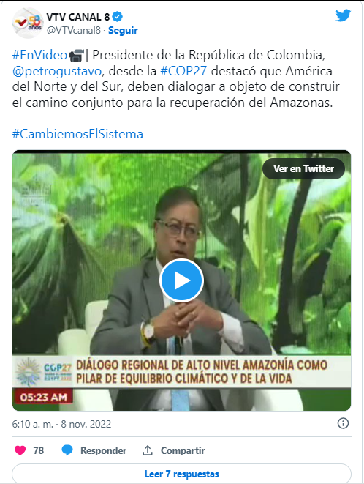Click the blue verified badge

[118, 17]
